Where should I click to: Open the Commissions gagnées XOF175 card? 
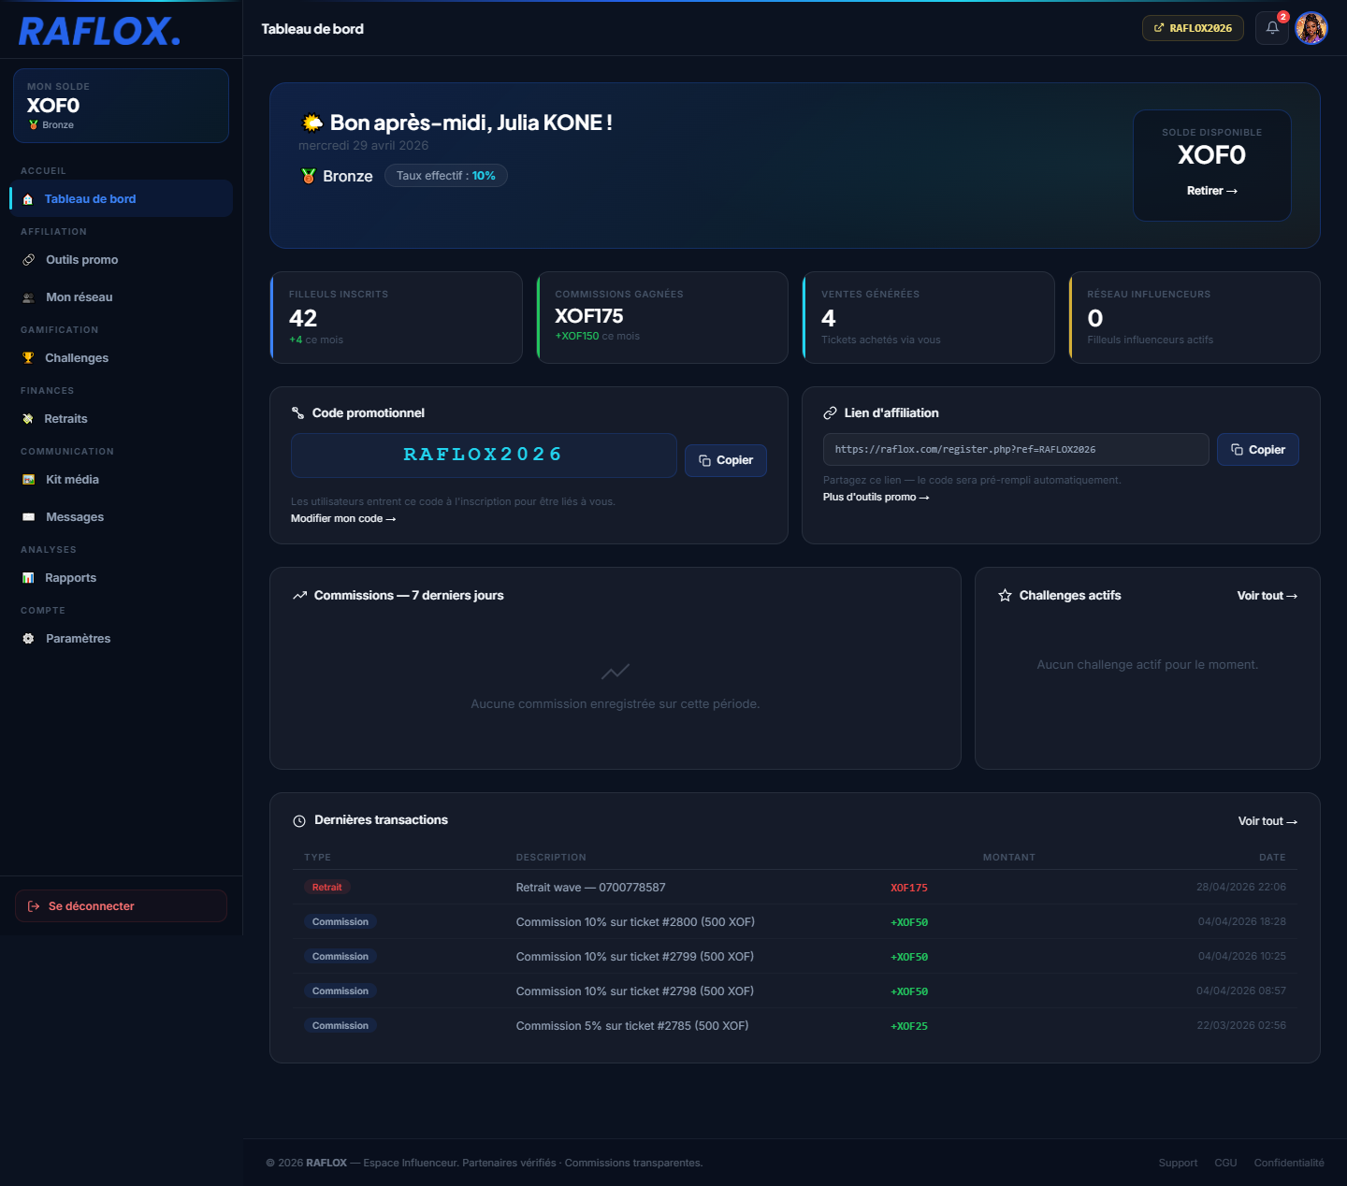pyautogui.click(x=662, y=318)
